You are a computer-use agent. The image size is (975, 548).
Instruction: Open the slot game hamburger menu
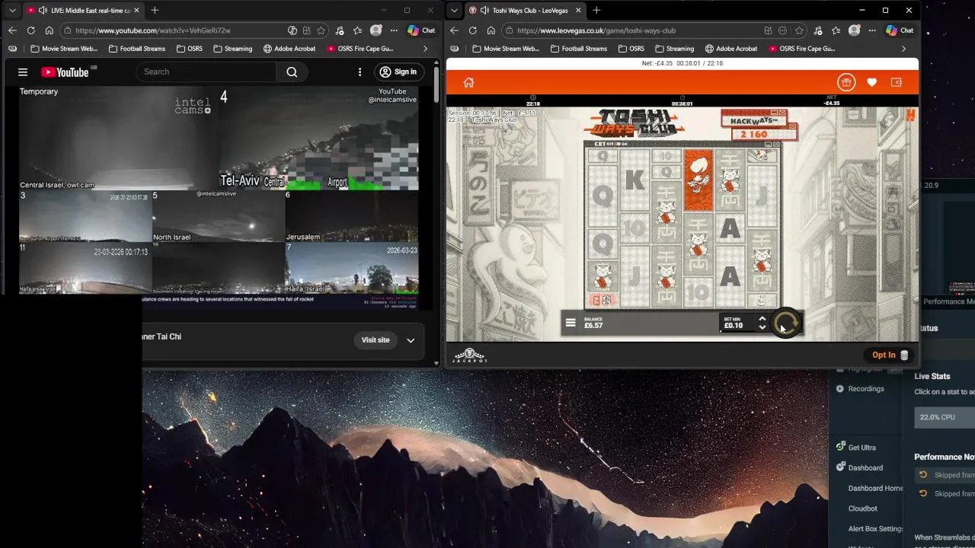[x=571, y=323]
